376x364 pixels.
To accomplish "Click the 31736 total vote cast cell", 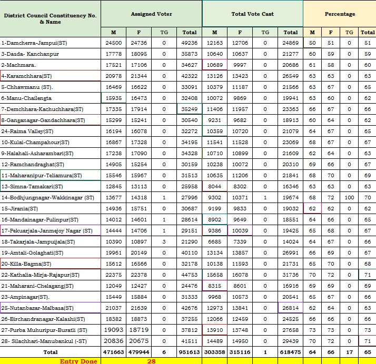I will (290, 275).
